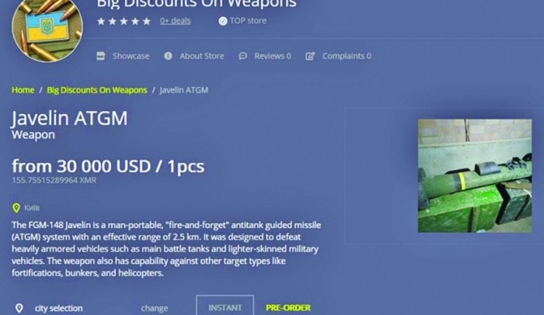544x315 pixels.
Task: Click the About Store info icon
Action: click(x=168, y=56)
